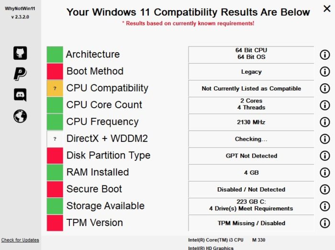
Task: Open CPU Compatibility info icon
Action: [324, 88]
